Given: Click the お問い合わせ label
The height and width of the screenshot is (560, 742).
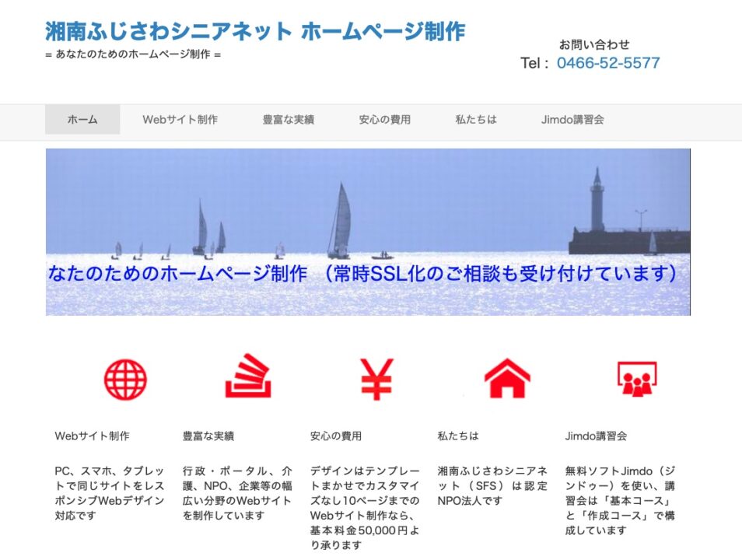Looking at the screenshot, I should click(x=594, y=44).
